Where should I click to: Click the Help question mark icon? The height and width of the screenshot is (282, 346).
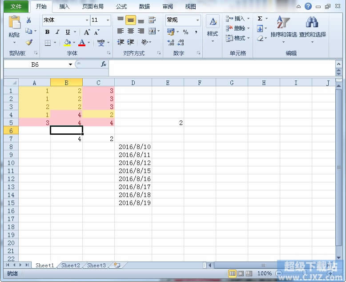coord(308,6)
